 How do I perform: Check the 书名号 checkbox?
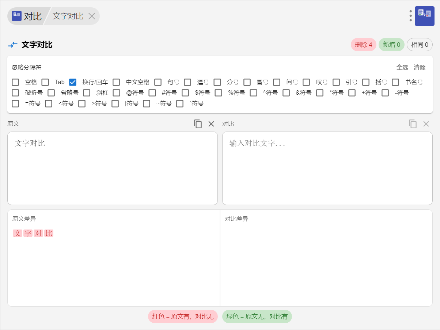point(395,82)
